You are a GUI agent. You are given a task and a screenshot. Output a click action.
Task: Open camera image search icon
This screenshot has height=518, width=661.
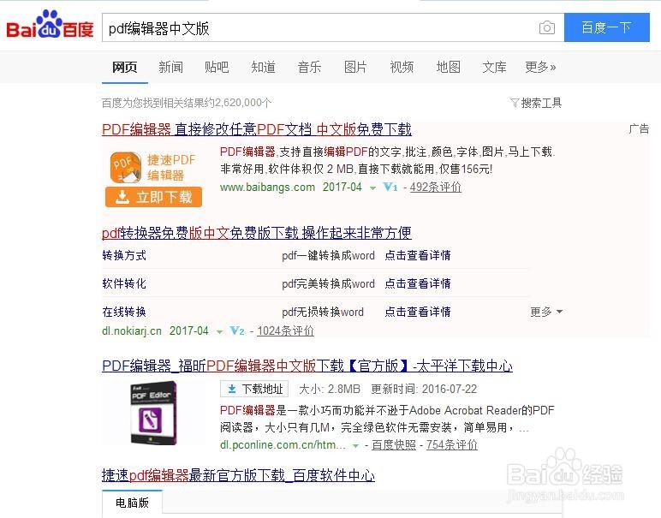(x=547, y=27)
